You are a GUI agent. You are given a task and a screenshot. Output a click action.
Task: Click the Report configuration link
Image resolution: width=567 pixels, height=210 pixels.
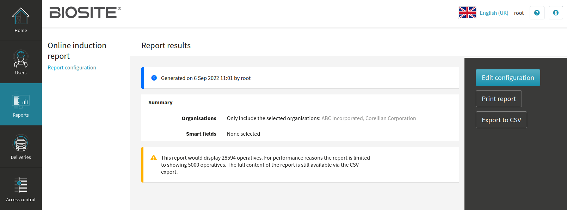tap(72, 68)
